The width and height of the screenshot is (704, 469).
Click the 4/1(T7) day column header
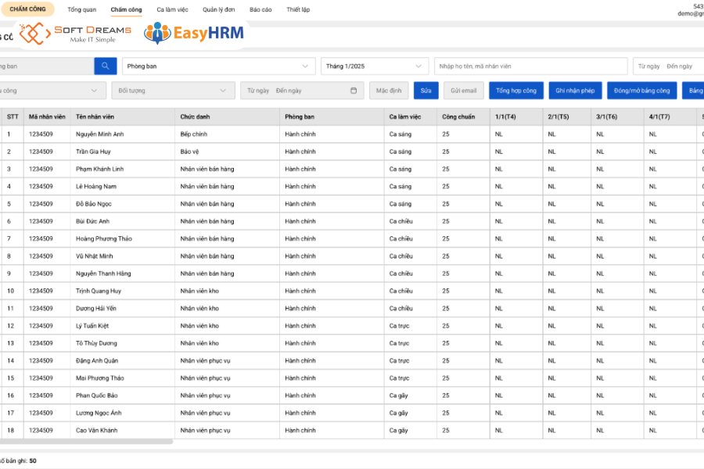coord(670,116)
